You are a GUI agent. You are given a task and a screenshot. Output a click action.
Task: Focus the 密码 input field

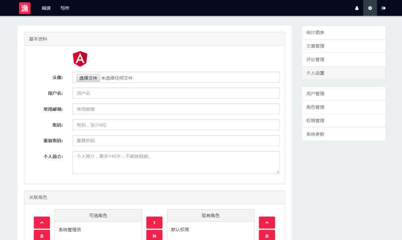(176, 125)
